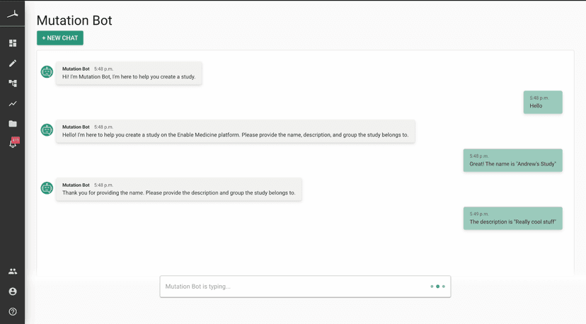
Task: Click the 5:49 p.m. timestamp
Action: (x=479, y=214)
